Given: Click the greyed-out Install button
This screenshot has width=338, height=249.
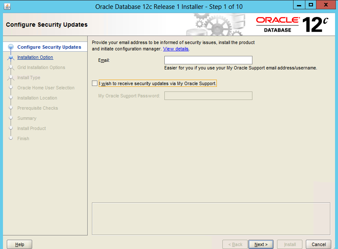Looking at the screenshot, I should pos(290,244).
